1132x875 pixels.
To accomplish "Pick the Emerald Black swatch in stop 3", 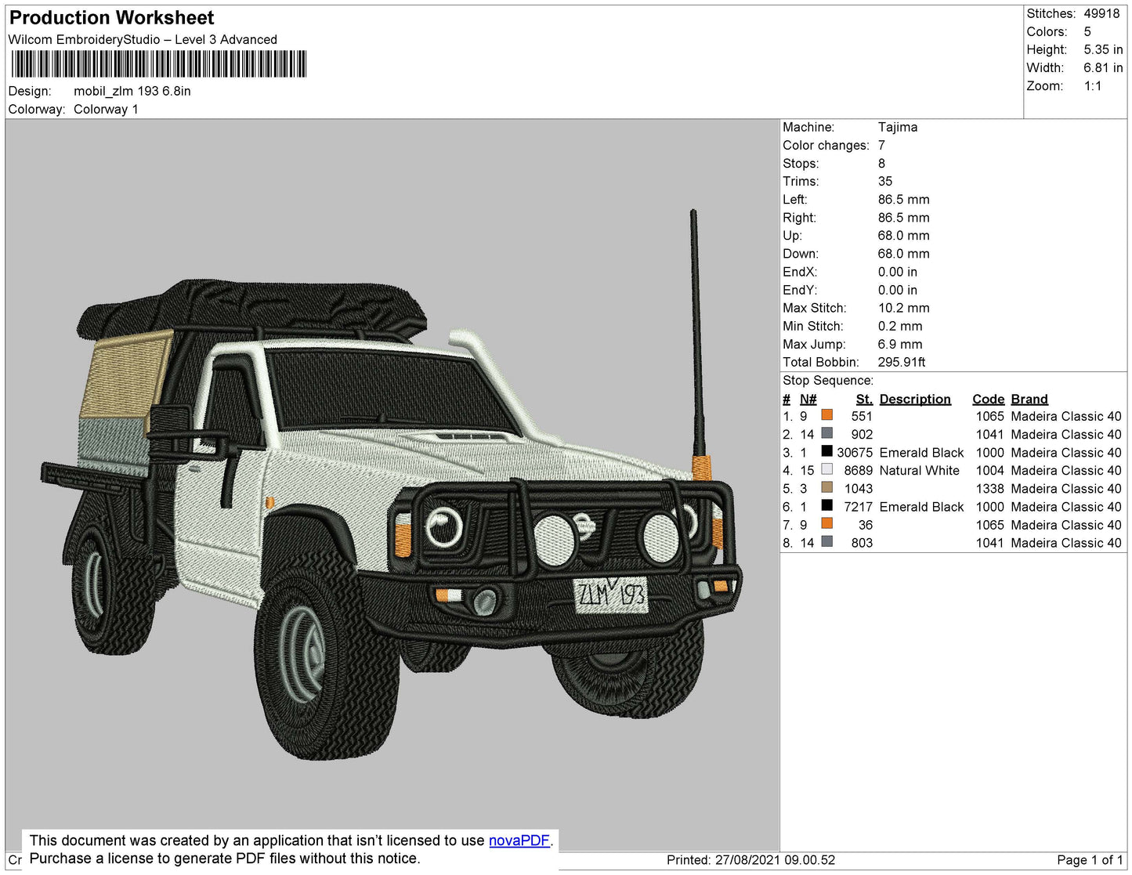I will coord(826,451).
